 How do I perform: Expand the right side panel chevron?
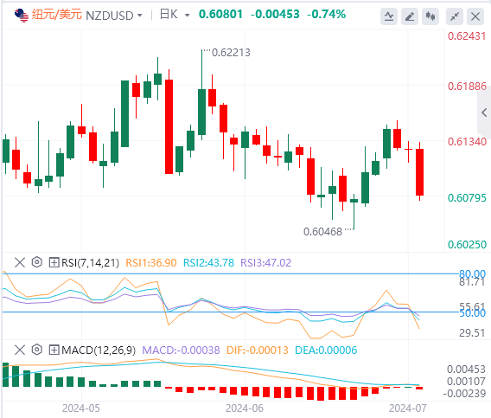(484, 113)
